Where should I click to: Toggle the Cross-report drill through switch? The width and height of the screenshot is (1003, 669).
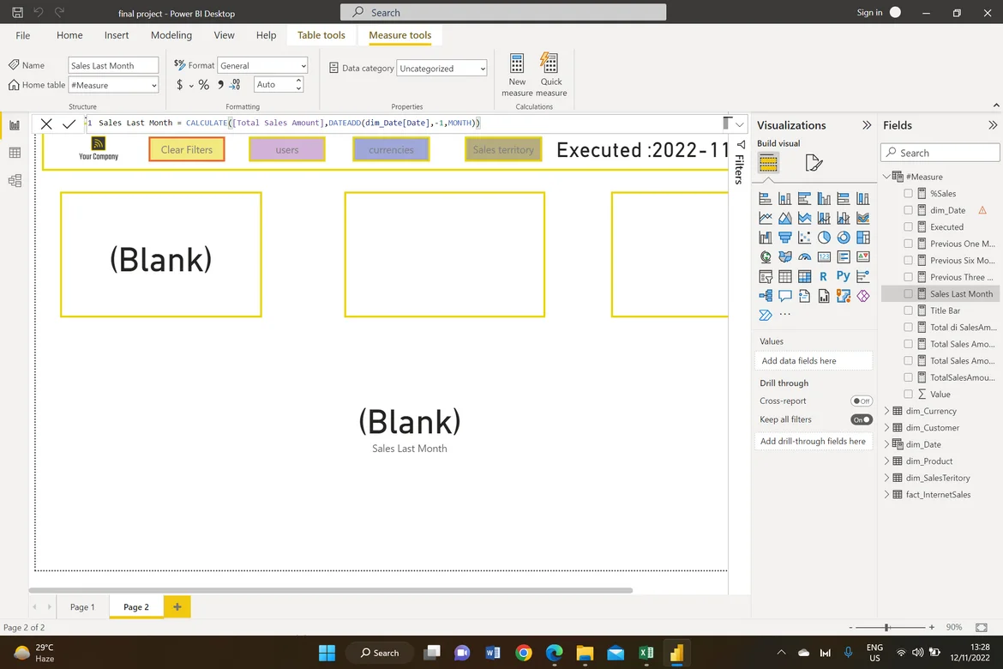pyautogui.click(x=861, y=401)
